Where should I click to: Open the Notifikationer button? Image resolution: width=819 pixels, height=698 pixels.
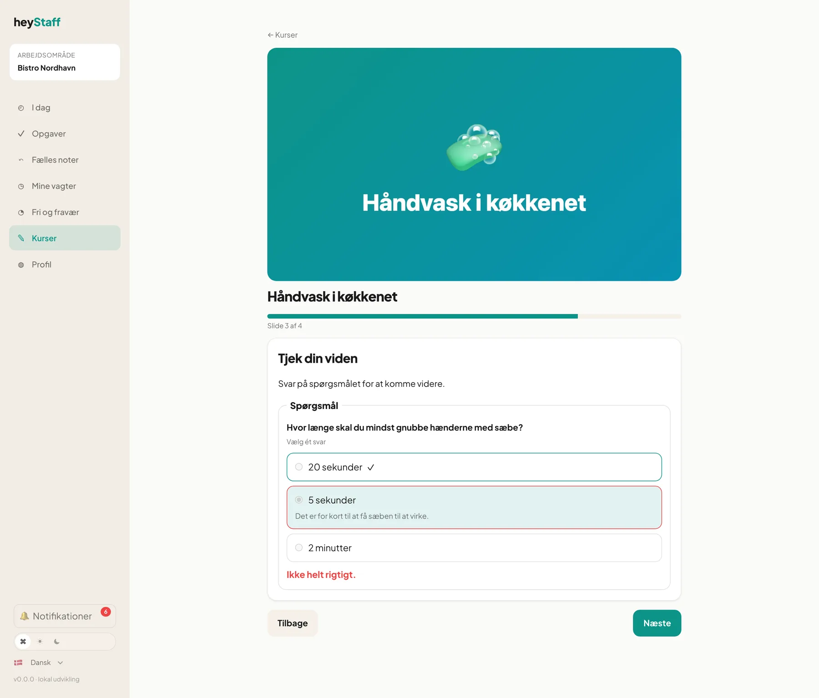(65, 616)
